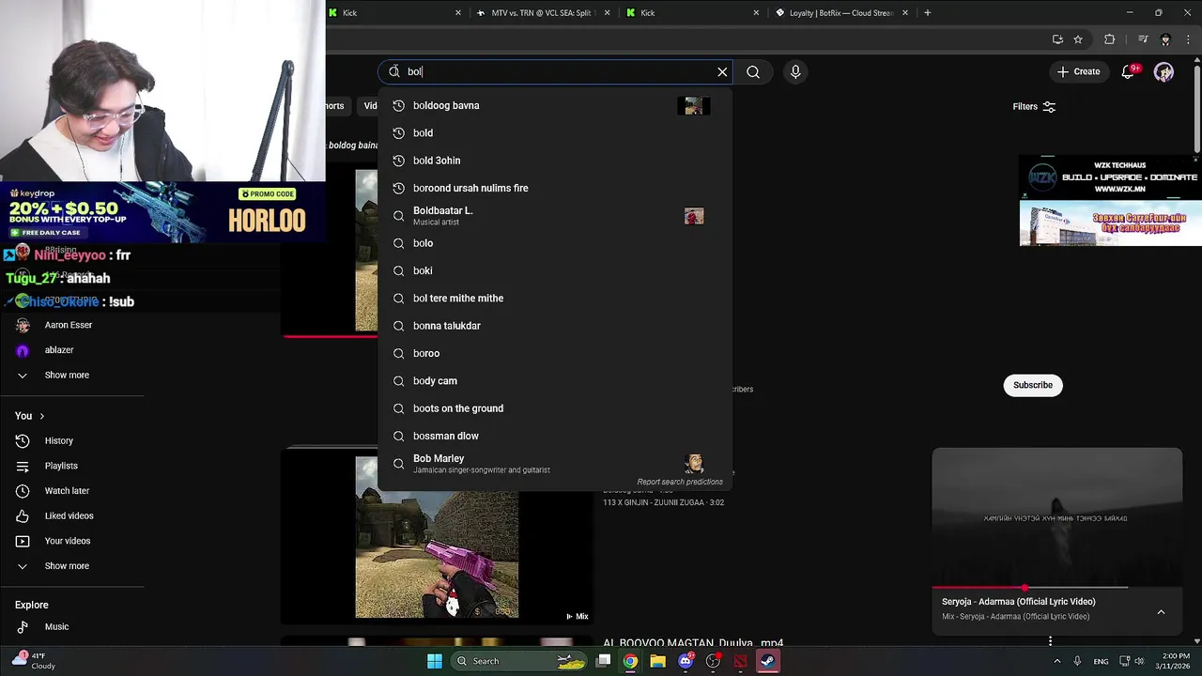Screen dimensions: 1202x676
Task: Open the Windows Start menu
Action: (x=435, y=661)
